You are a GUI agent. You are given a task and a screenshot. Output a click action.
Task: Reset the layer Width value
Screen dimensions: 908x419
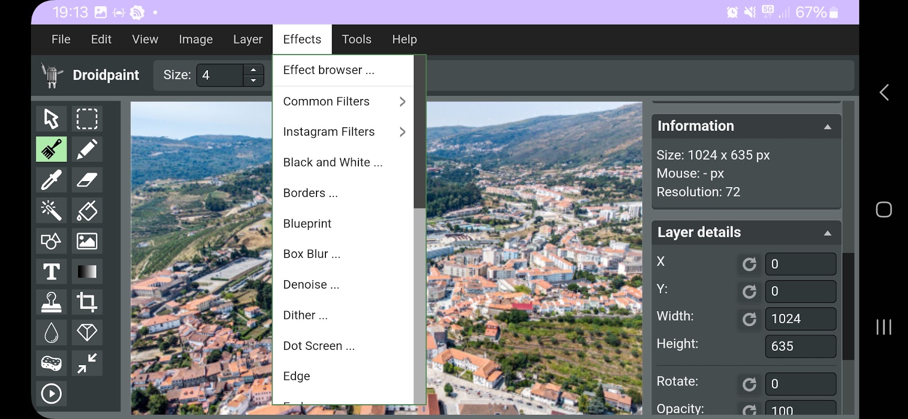750,318
